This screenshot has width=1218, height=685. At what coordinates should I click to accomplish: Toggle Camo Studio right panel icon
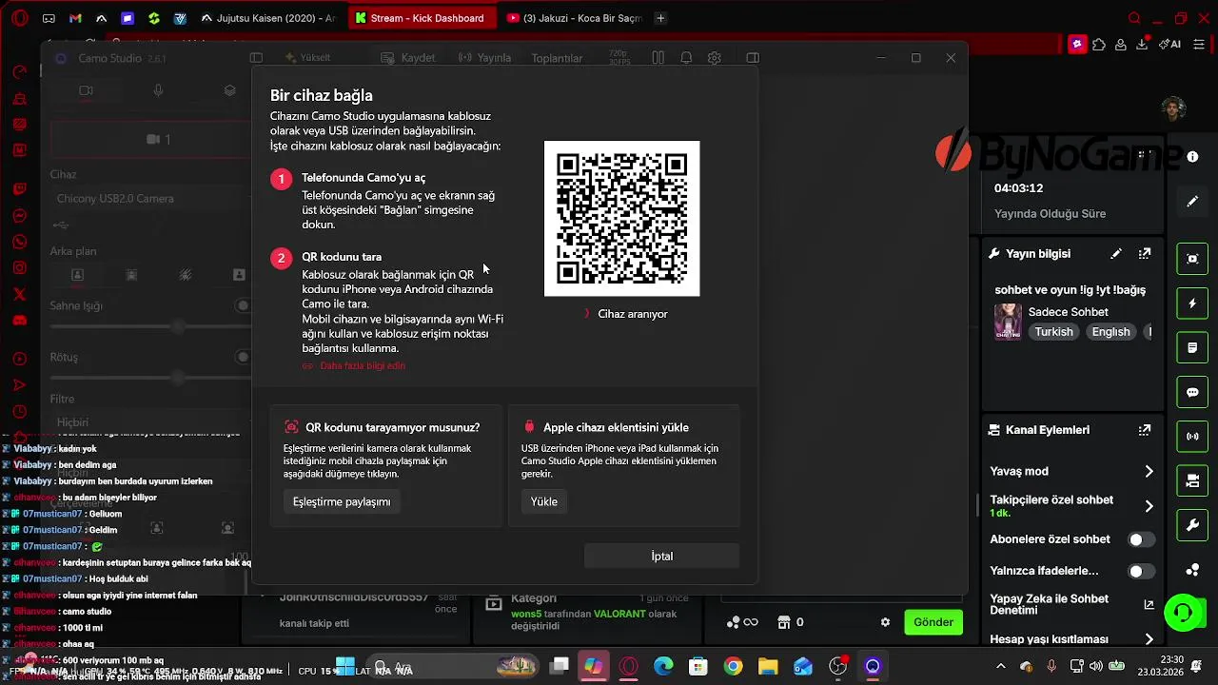pyautogui.click(x=753, y=58)
